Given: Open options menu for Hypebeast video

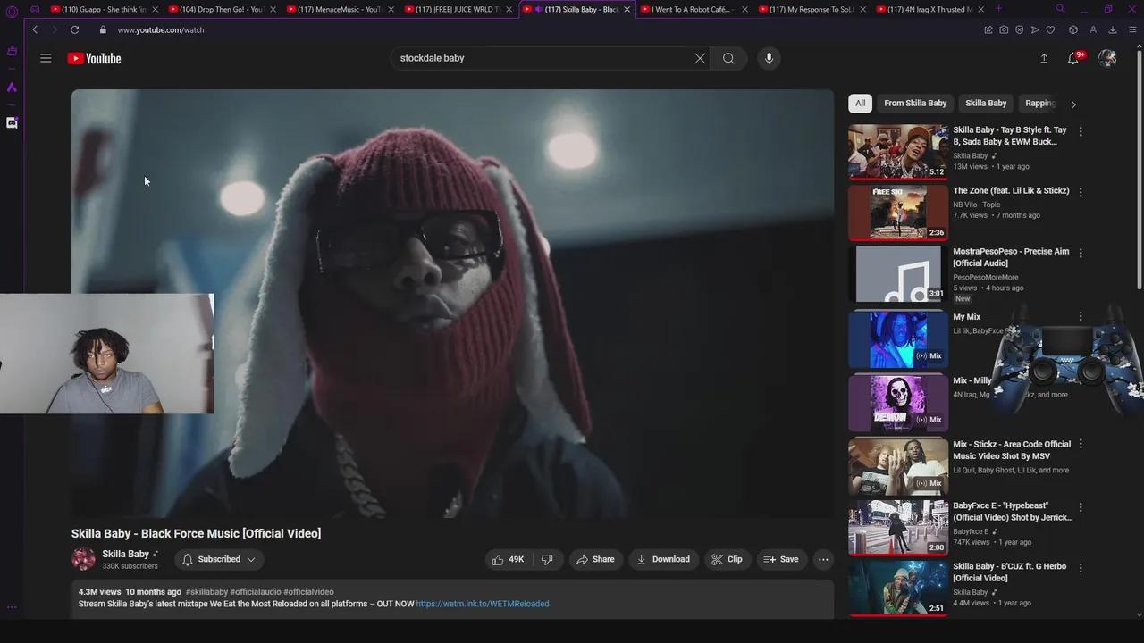Looking at the screenshot, I should coord(1081,506).
